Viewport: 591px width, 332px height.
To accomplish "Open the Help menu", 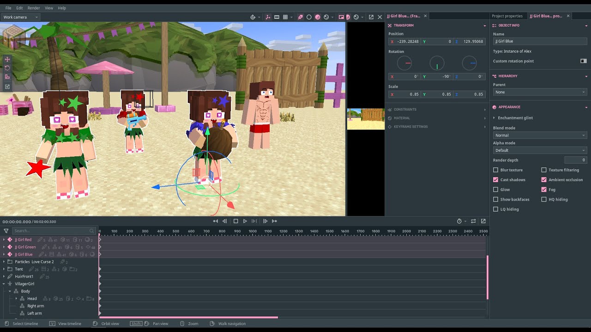I will tap(62, 8).
